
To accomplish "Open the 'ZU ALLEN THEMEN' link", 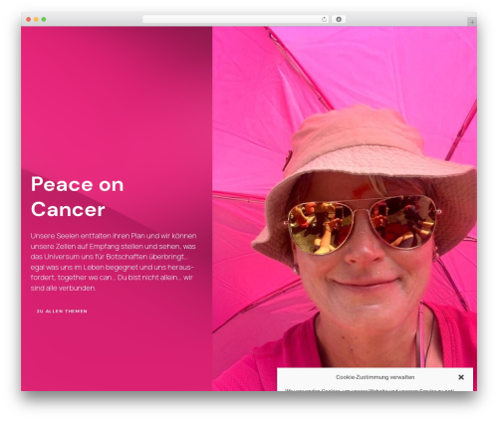I will (62, 312).
